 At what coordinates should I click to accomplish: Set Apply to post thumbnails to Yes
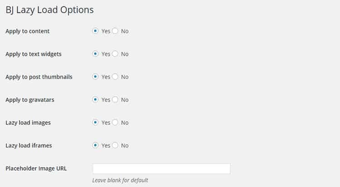point(96,77)
